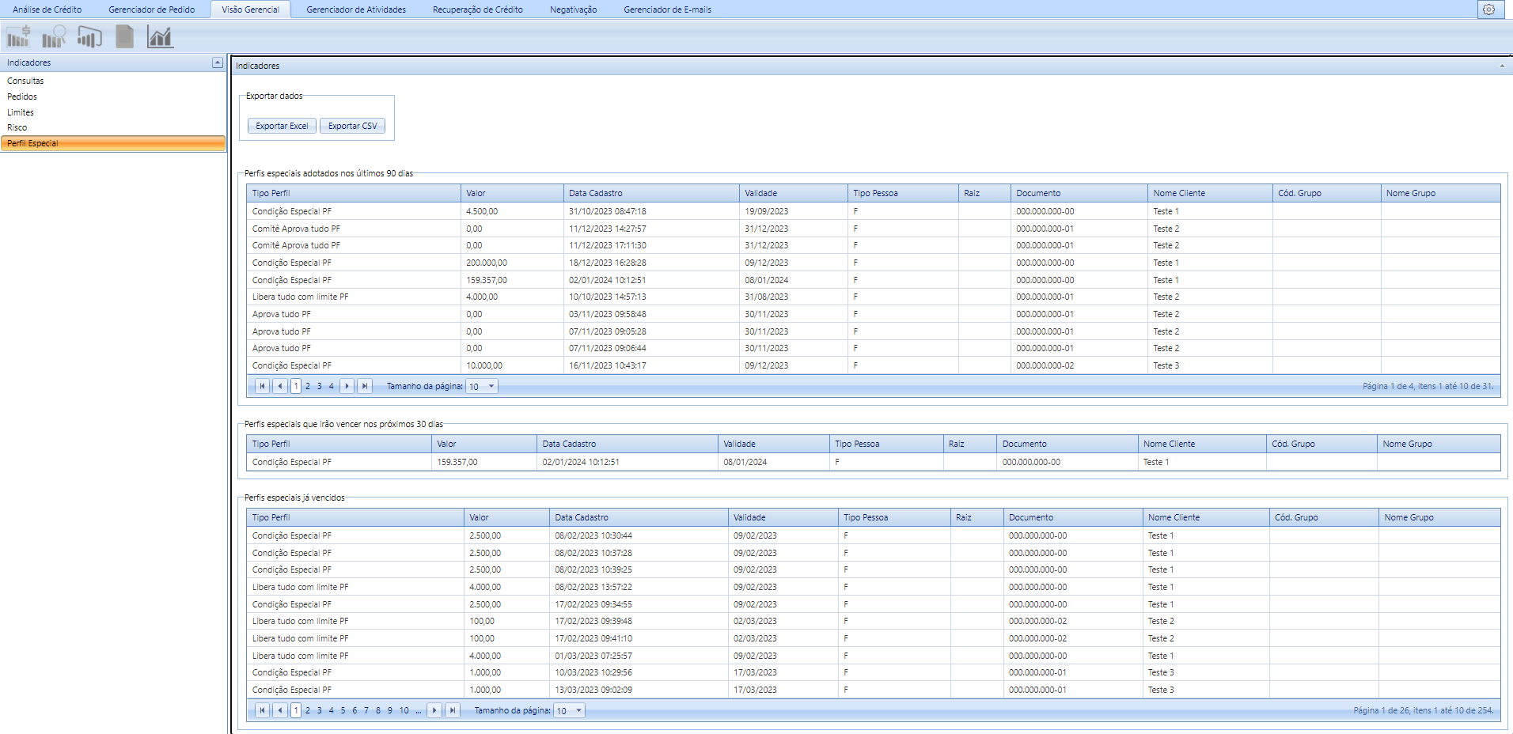Screen dimensions: 1513x734
Task: Go to next page in 90 dias grid
Action: pyautogui.click(x=347, y=386)
